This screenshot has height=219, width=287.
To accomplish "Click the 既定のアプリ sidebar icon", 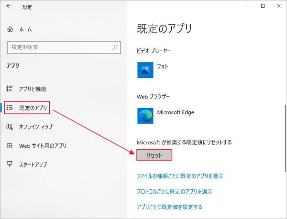I will pyautogui.click(x=10, y=108).
